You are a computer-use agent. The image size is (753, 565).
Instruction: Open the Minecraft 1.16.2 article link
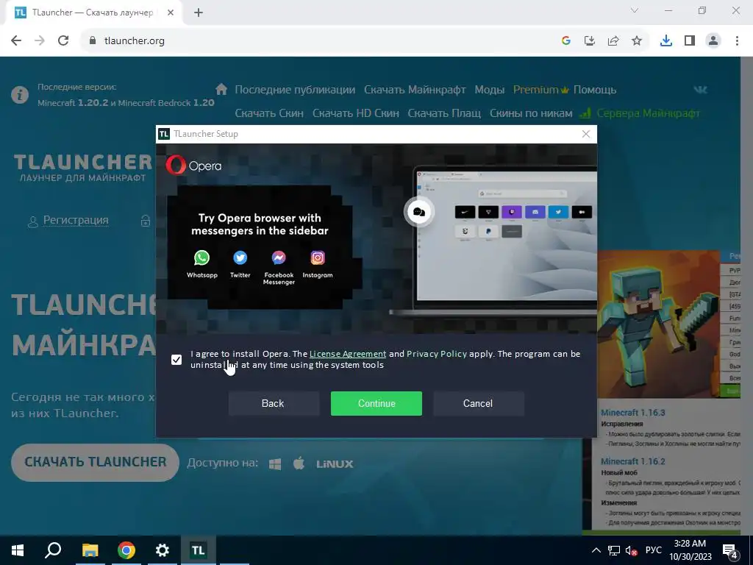coord(633,461)
